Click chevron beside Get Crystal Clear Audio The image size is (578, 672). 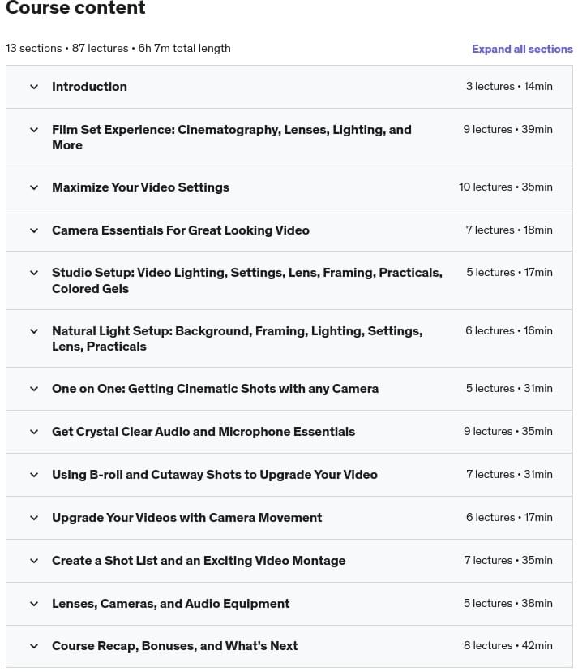pyautogui.click(x=34, y=432)
